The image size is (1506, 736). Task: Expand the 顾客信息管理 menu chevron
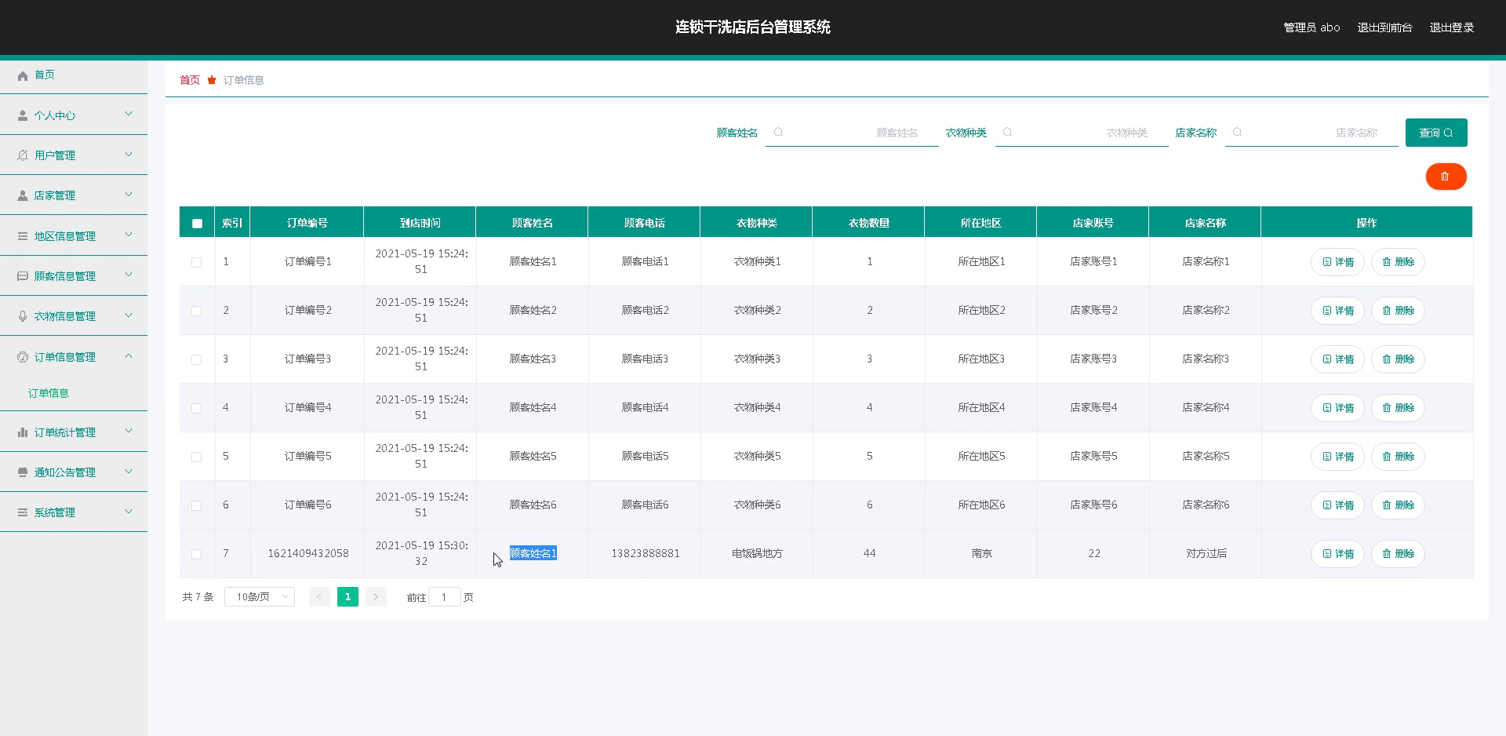point(129,275)
